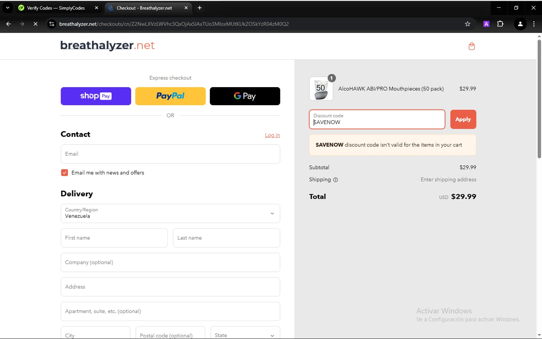Click the Total amount $29.99
The width and height of the screenshot is (542, 339).
[x=464, y=197]
